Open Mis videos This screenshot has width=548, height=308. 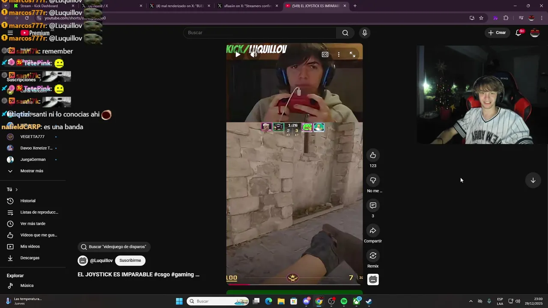[x=33, y=246]
